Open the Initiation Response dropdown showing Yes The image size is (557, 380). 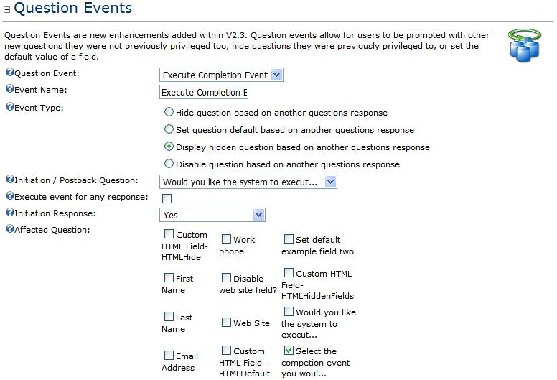(x=212, y=215)
